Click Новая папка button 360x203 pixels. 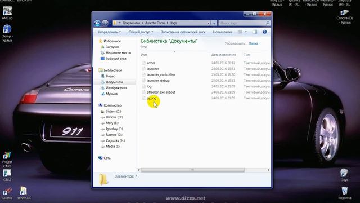click(223, 32)
